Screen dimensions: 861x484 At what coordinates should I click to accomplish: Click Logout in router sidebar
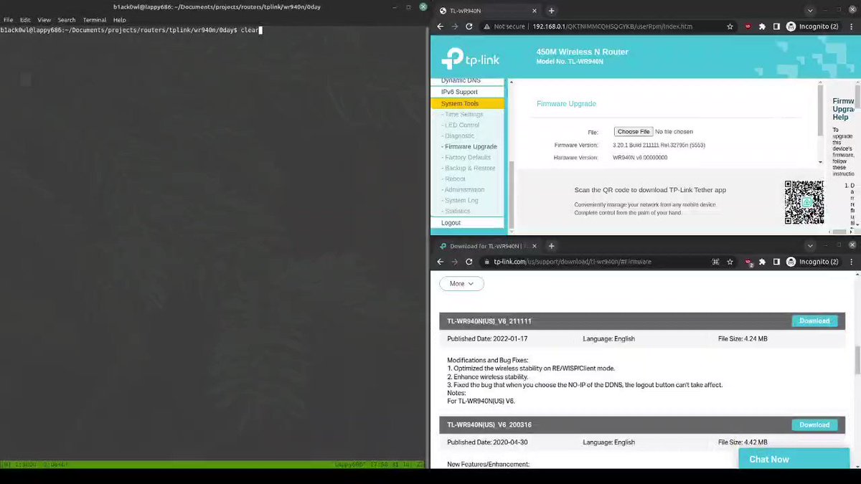click(467, 223)
